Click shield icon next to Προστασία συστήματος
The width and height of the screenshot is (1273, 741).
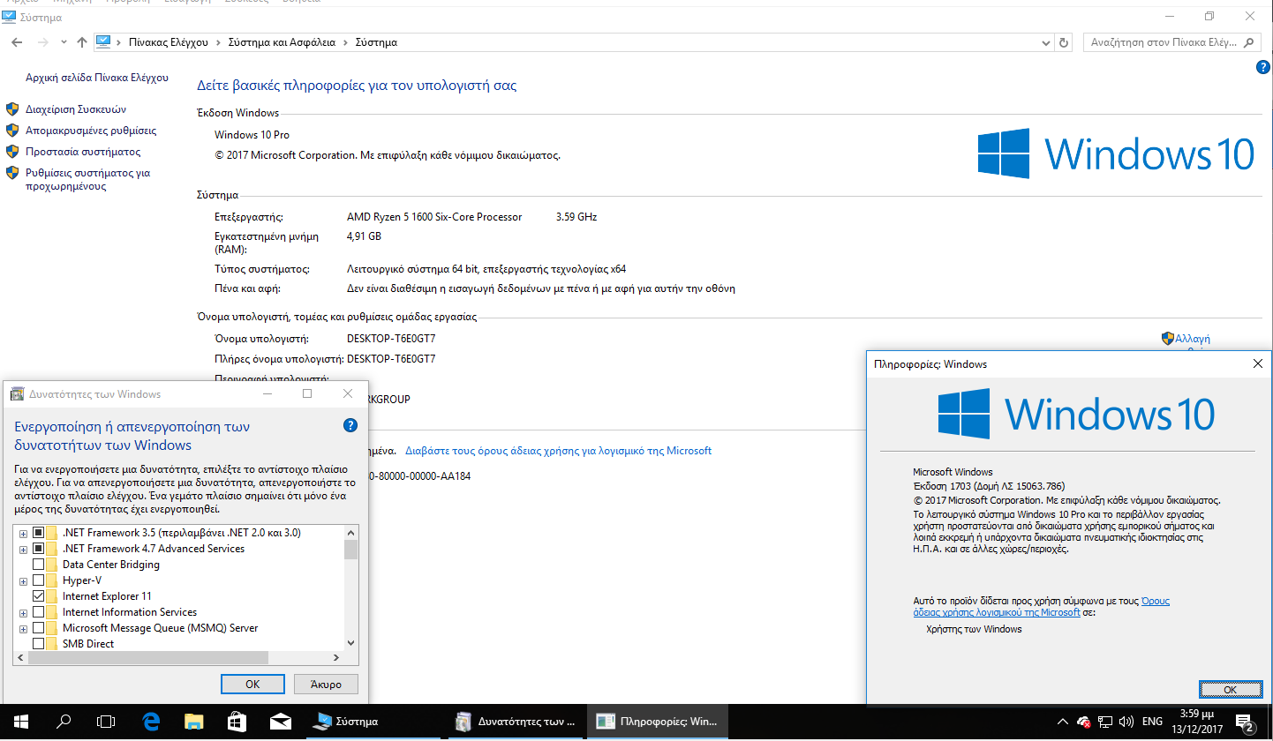click(12, 152)
